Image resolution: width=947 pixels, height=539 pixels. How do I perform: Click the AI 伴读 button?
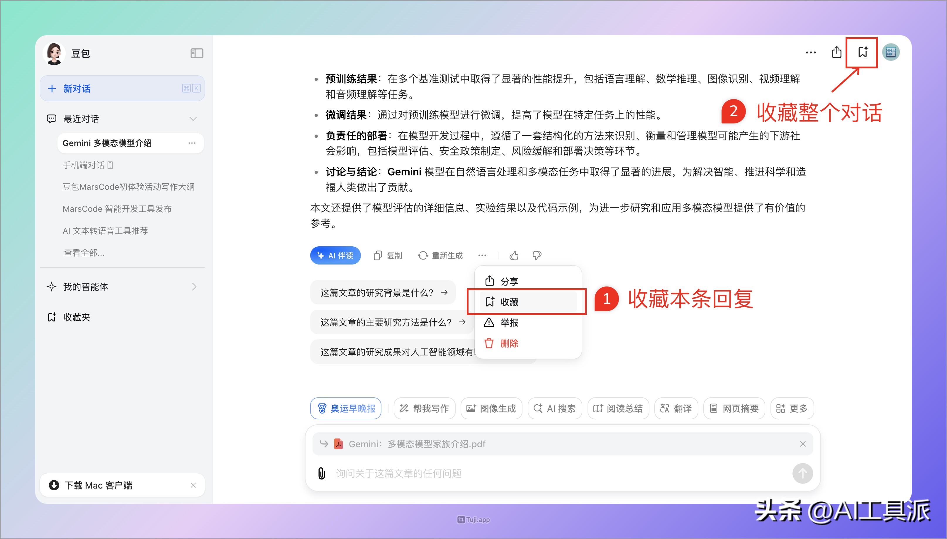click(335, 255)
